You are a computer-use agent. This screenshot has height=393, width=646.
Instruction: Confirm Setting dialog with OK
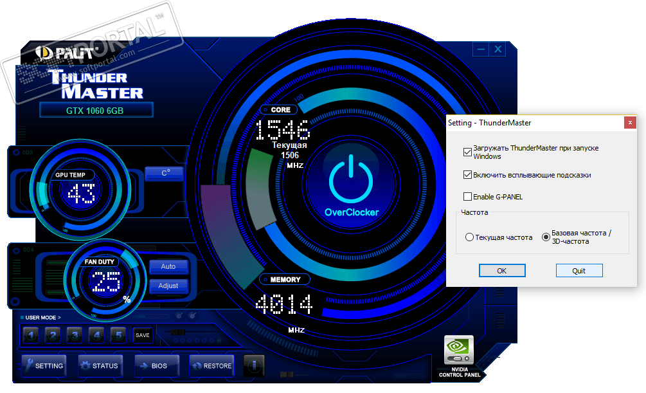502,271
